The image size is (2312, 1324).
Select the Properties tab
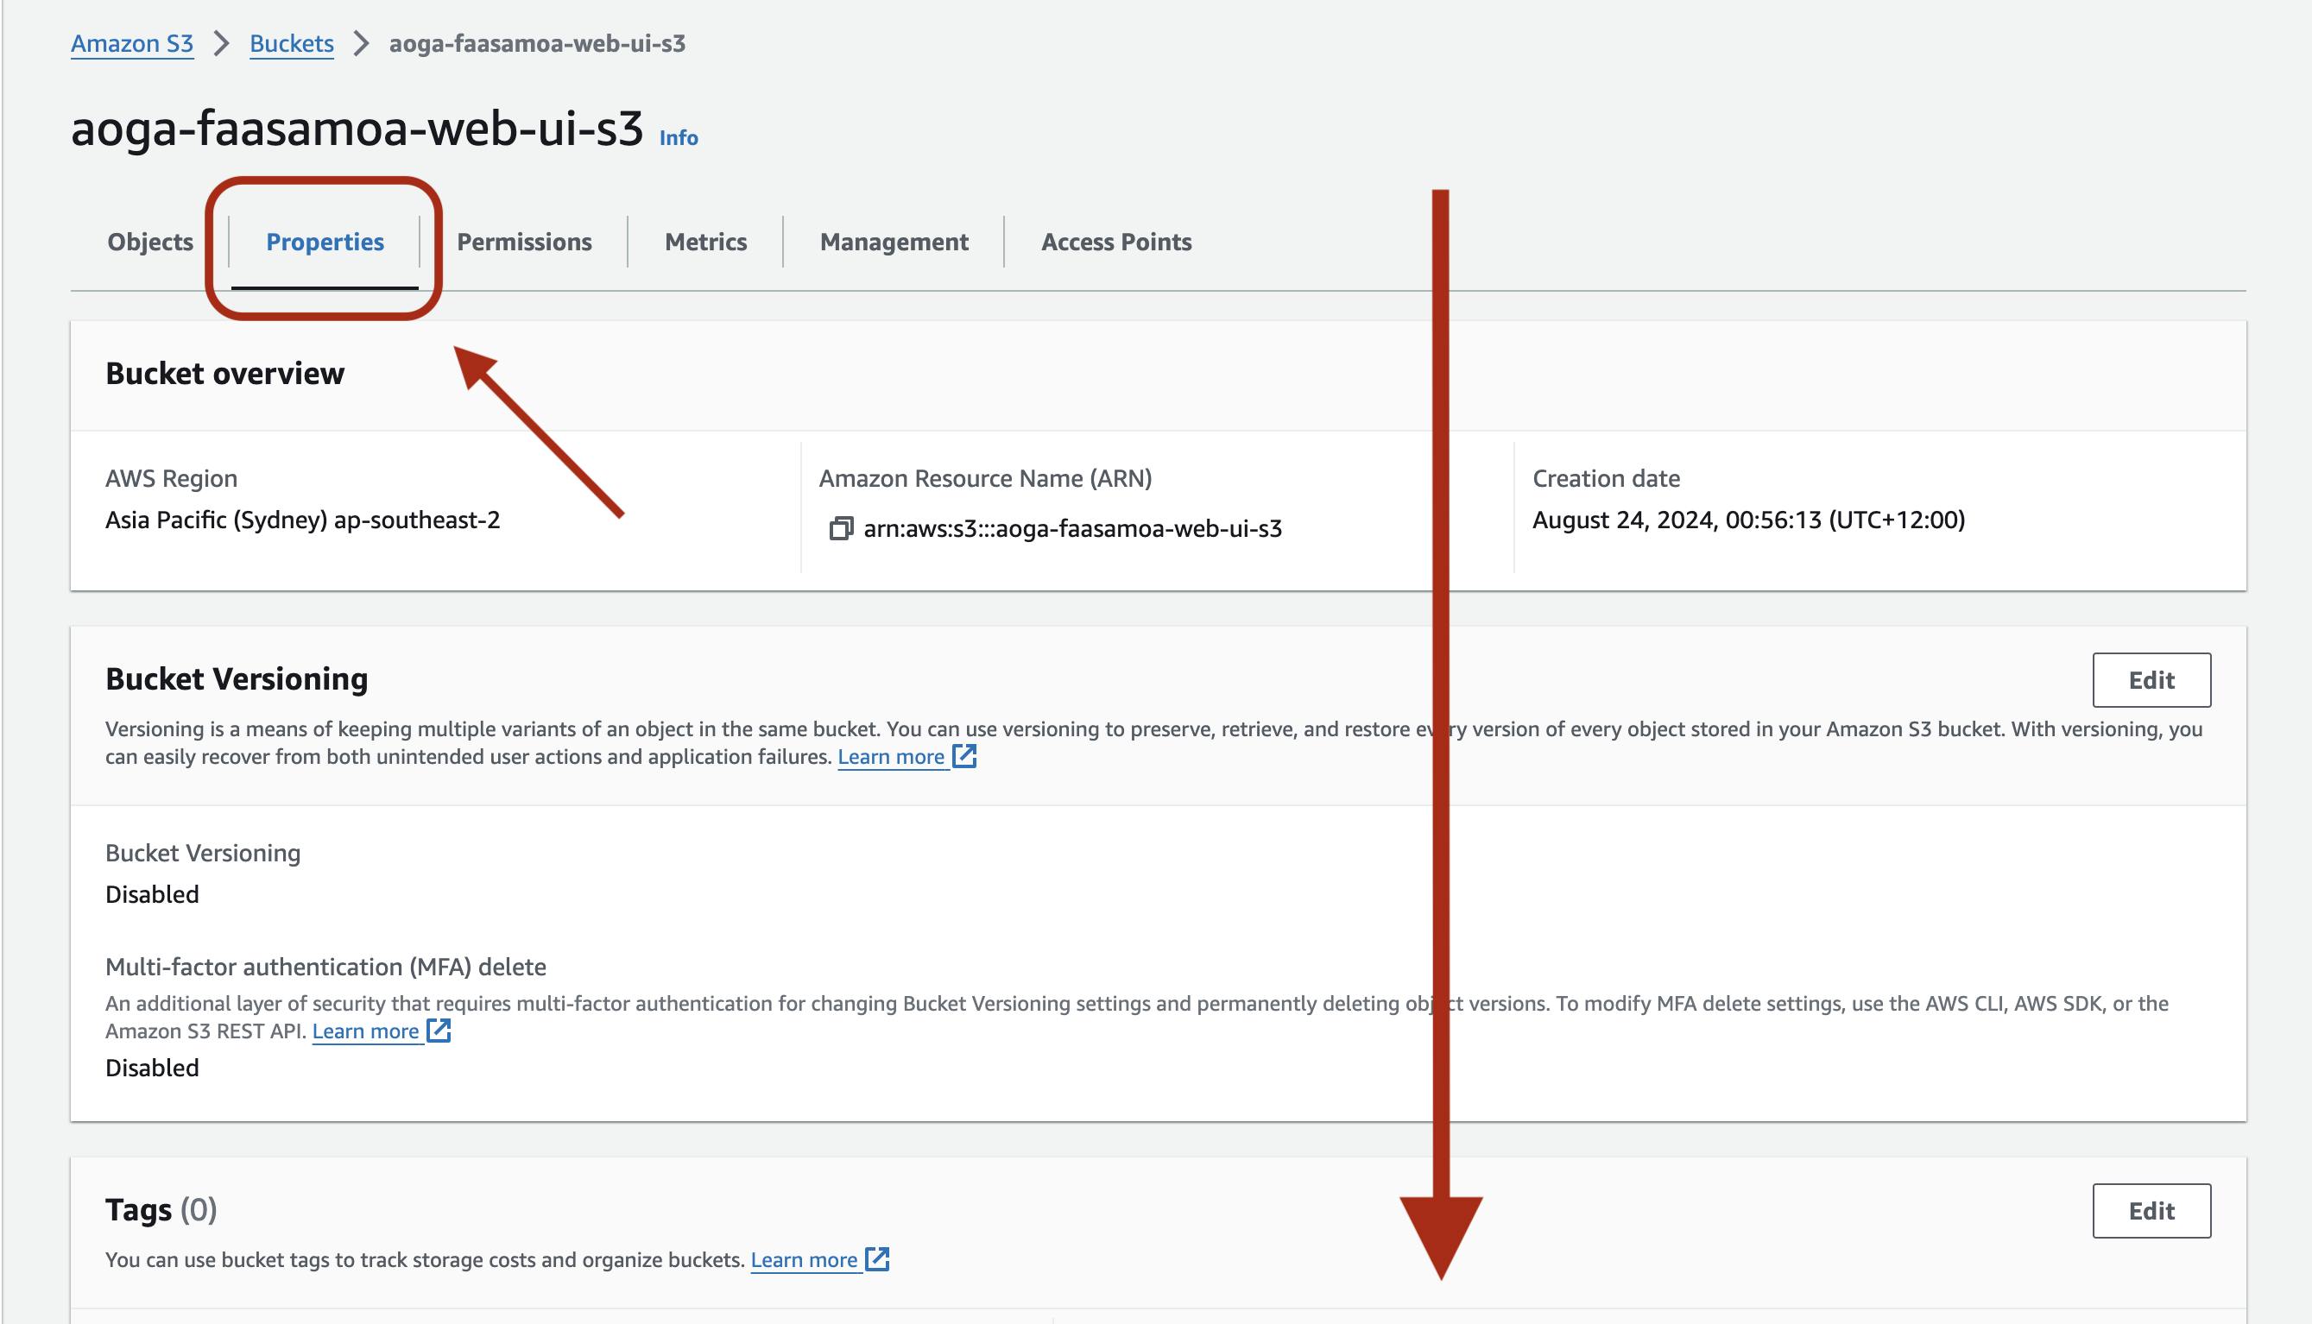(x=325, y=242)
